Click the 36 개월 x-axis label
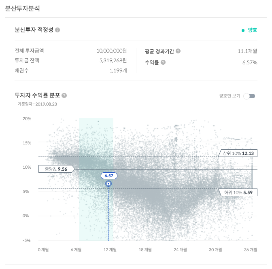 click(251, 250)
